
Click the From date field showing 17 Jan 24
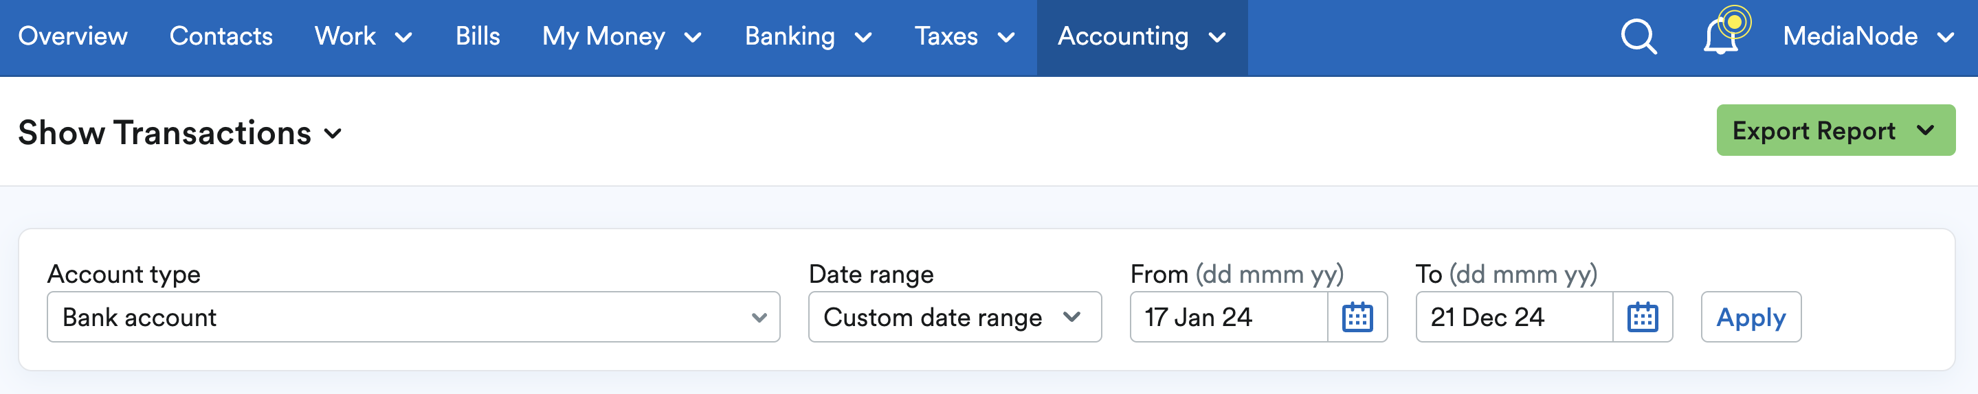tap(1229, 316)
